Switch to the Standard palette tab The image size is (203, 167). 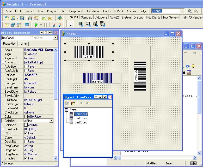87,17
